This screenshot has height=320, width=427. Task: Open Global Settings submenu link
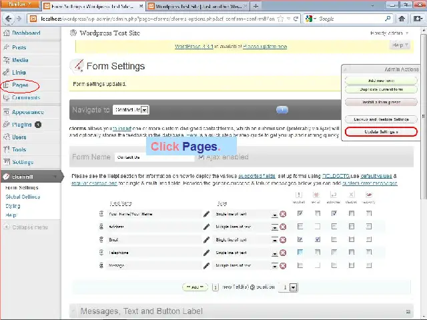pyautogui.click(x=23, y=197)
